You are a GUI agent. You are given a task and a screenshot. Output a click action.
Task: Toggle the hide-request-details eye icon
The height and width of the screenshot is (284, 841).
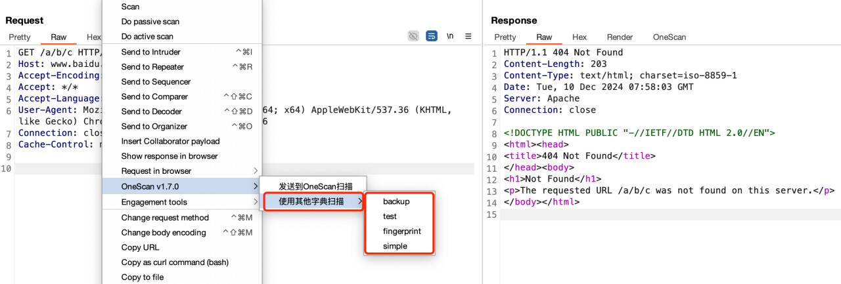pos(413,36)
